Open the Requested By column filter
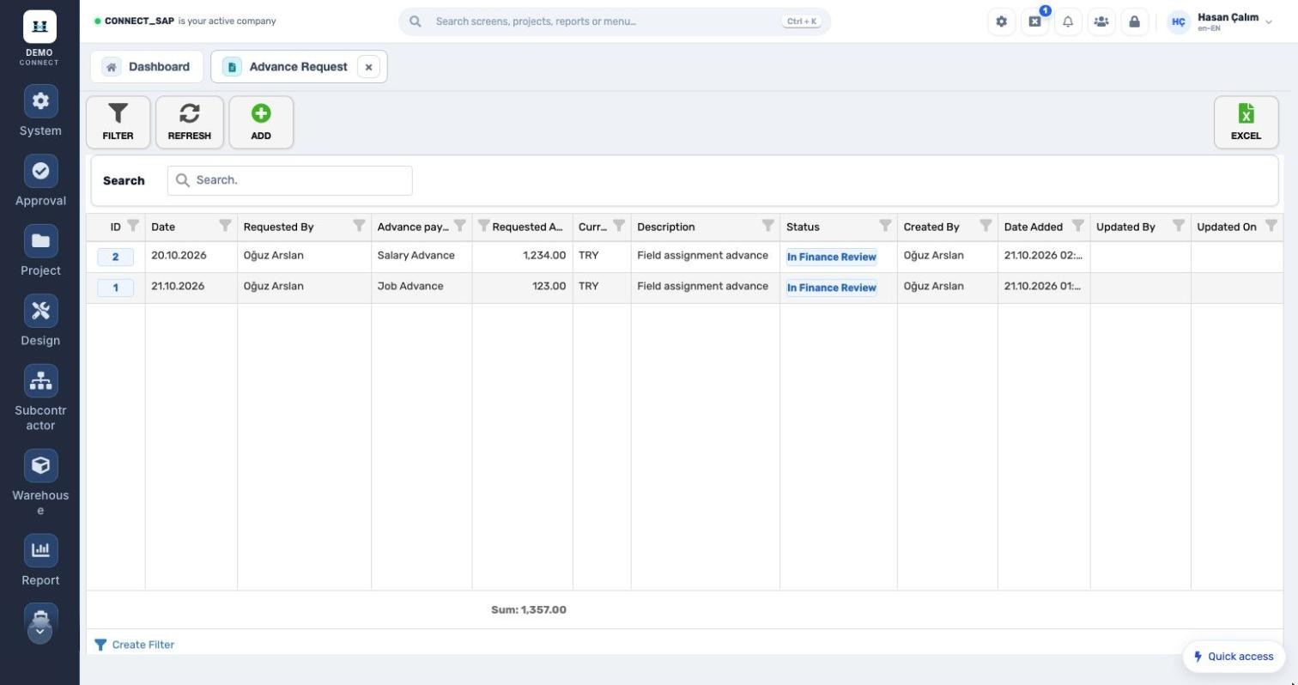 click(359, 226)
